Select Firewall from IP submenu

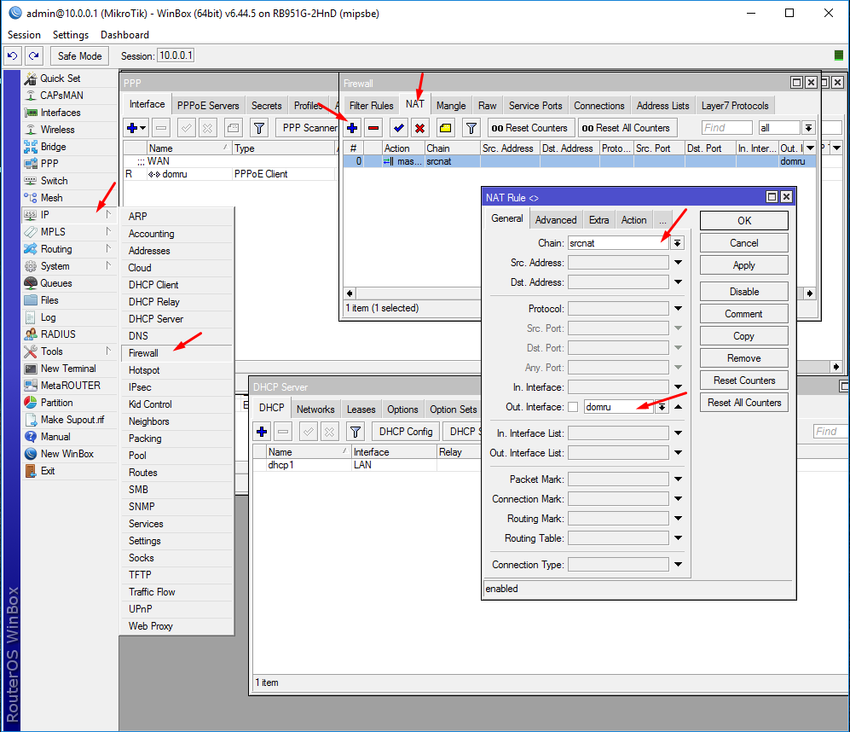click(176, 353)
